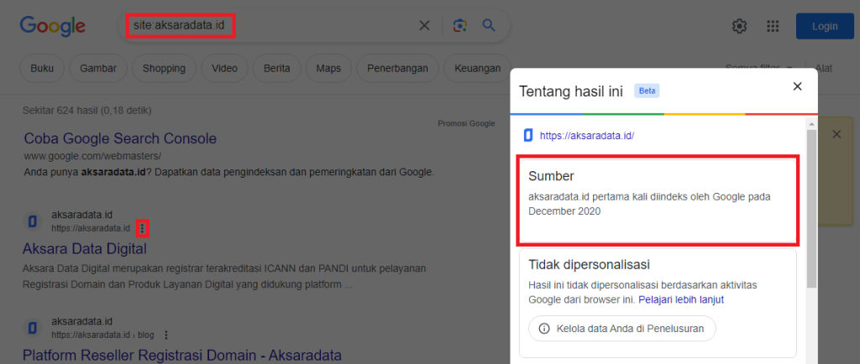Open three-dot menu beside blog result
Viewport: 860px width, 364px height.
166,335
